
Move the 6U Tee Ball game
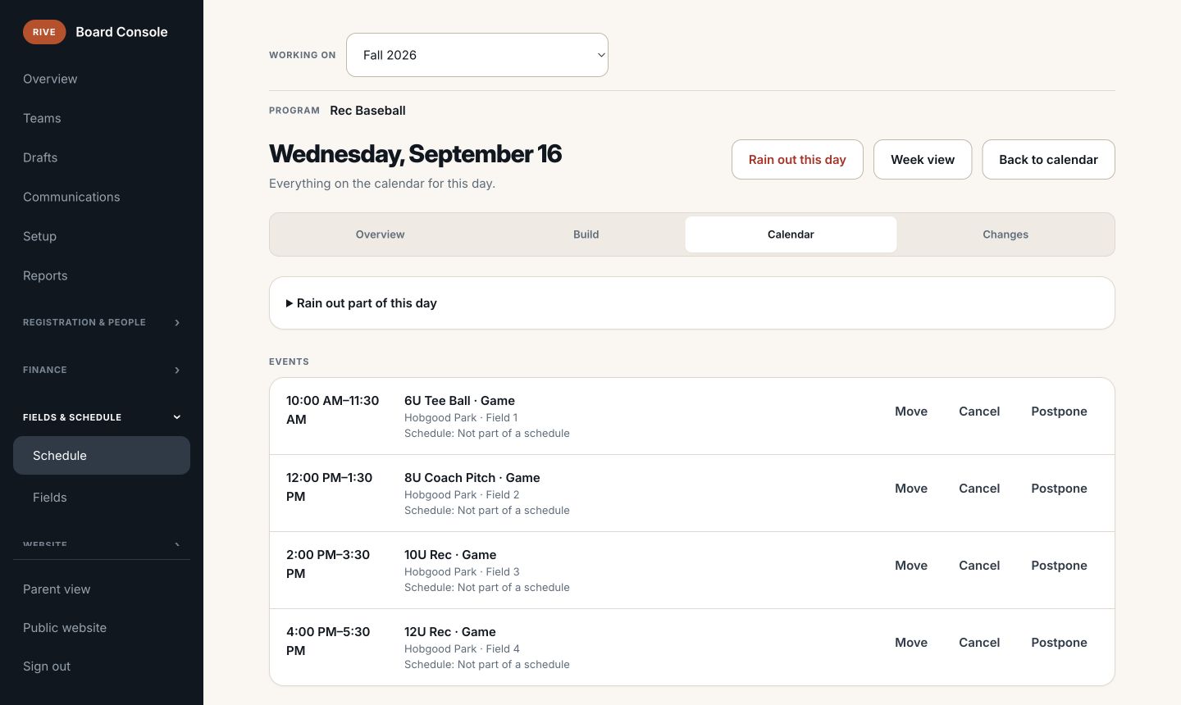pyautogui.click(x=911, y=412)
